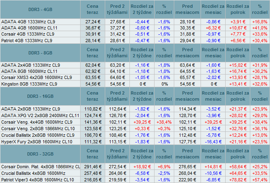Image resolution: width=270 pixels, height=183 pixels.
Task: Click the two-weeks-ago price 272,54 € cell
Action: (x=117, y=167)
